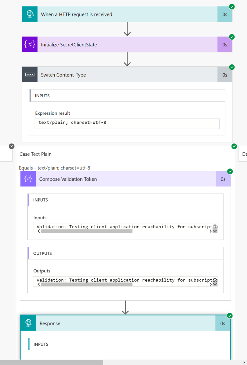Viewport: 247px width, 365px height.
Task: Click the Compose Validation Token braces icon
Action: pos(28,179)
